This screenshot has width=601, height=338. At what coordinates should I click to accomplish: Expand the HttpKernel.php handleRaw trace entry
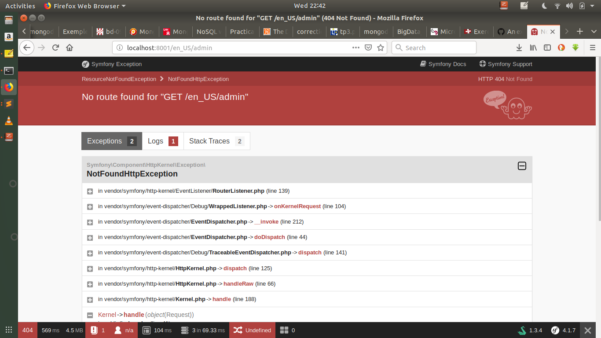click(x=90, y=283)
